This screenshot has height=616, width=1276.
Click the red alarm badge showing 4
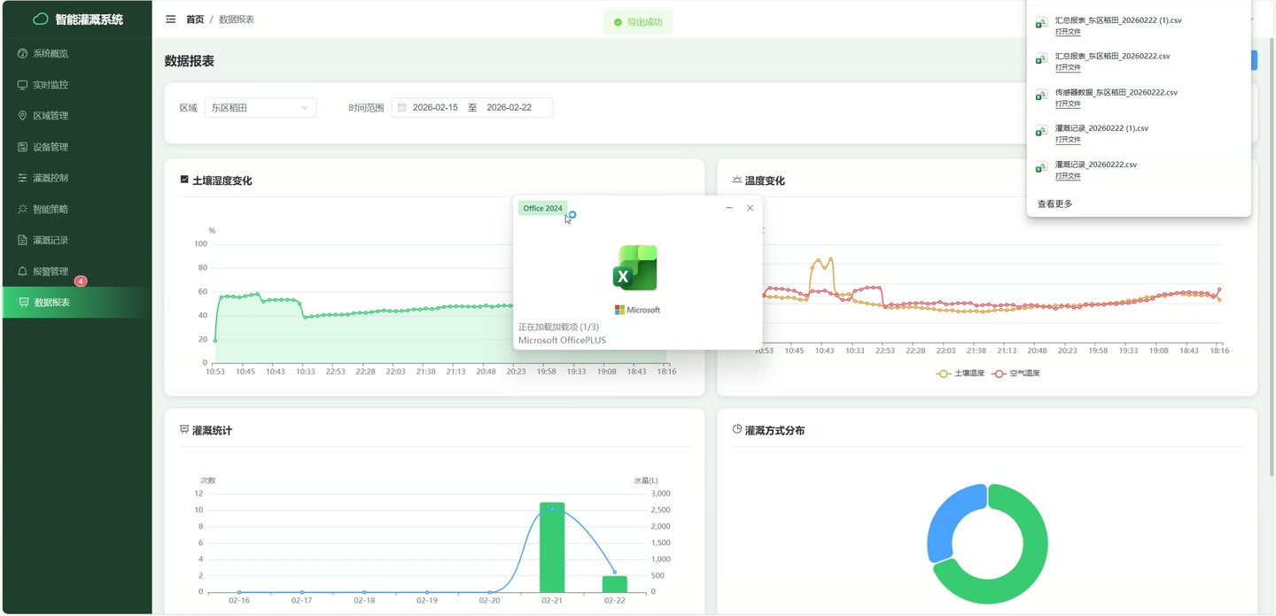81,281
